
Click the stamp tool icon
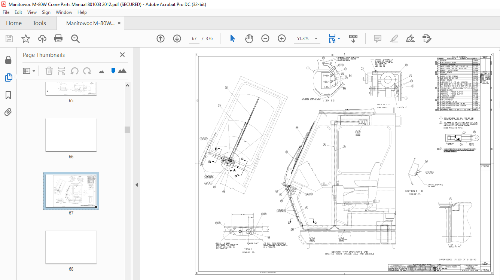point(427,39)
